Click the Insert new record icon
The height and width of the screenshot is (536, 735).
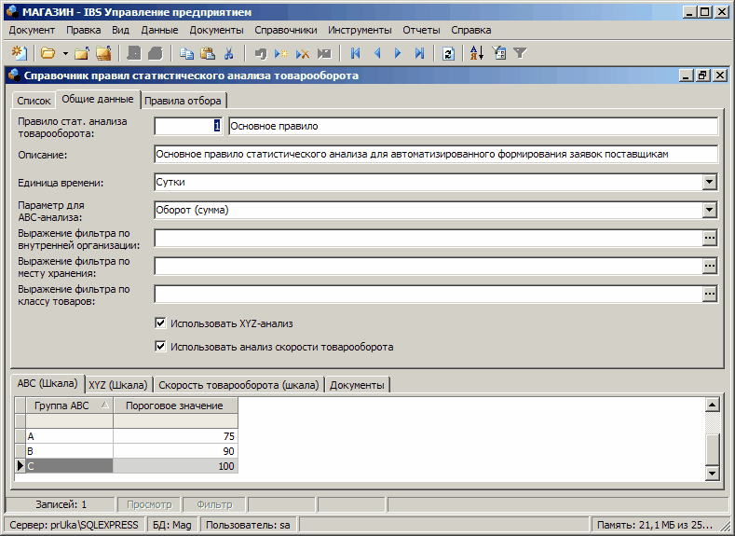pyautogui.click(x=281, y=53)
